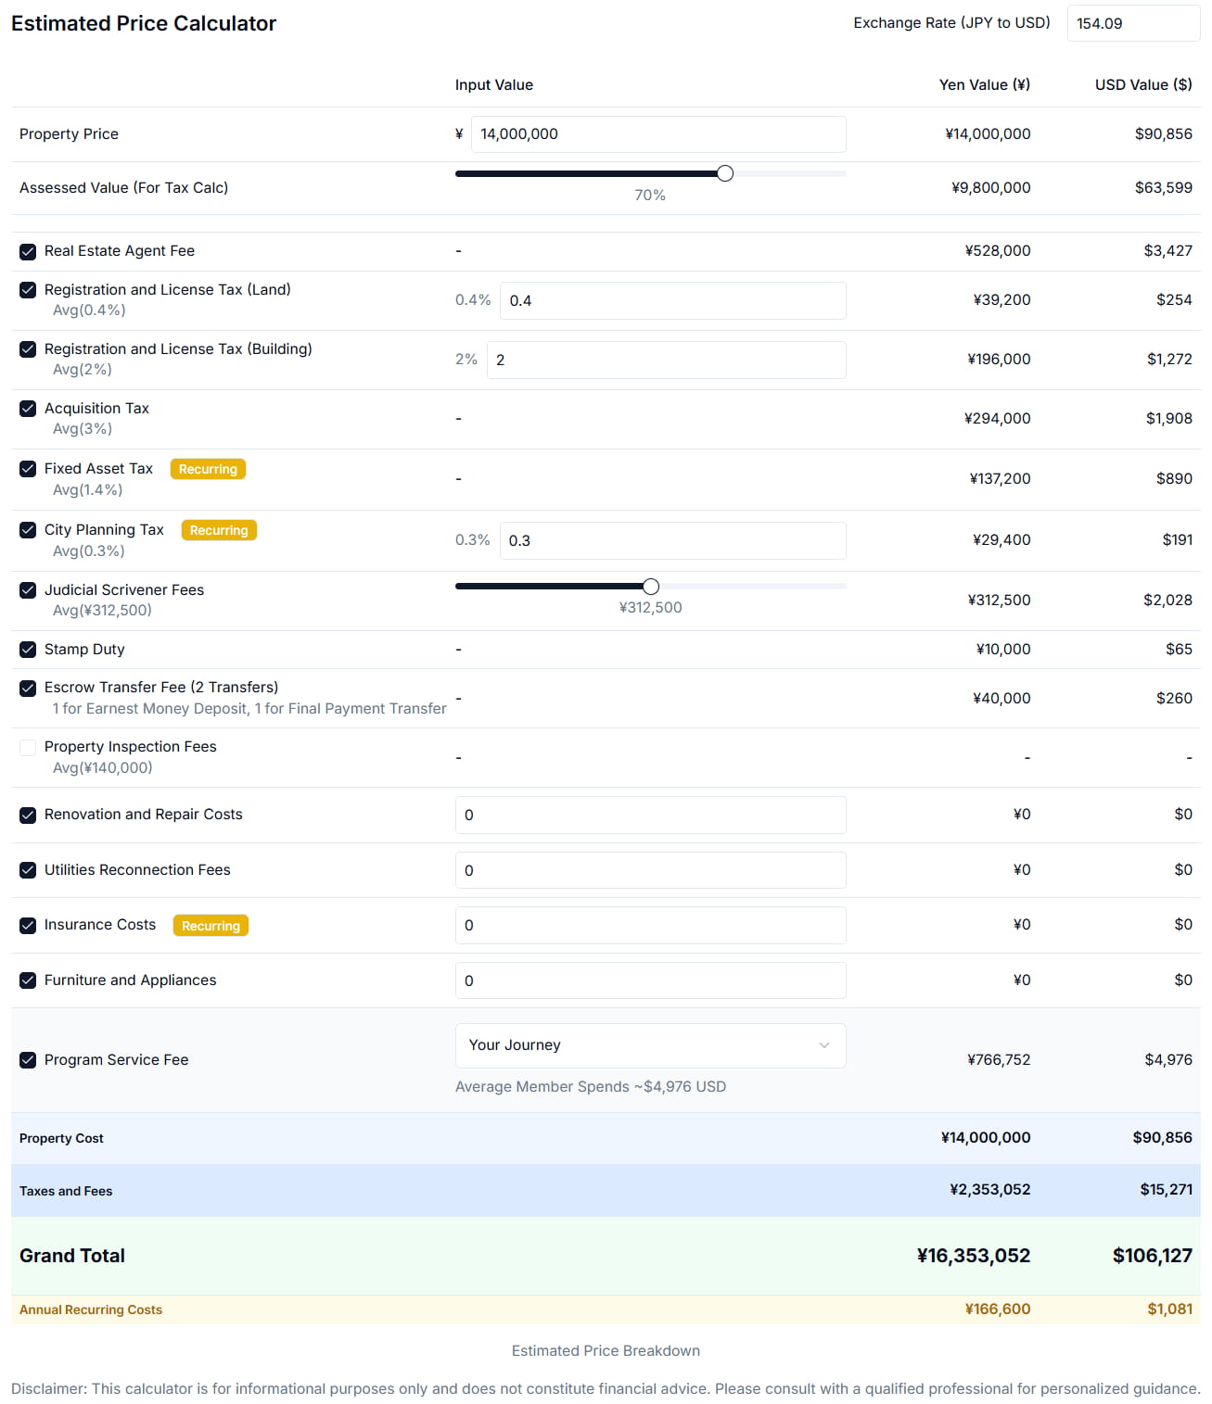Click the chevron arrow in Your Journey selector
The image size is (1212, 1404).
(x=823, y=1045)
